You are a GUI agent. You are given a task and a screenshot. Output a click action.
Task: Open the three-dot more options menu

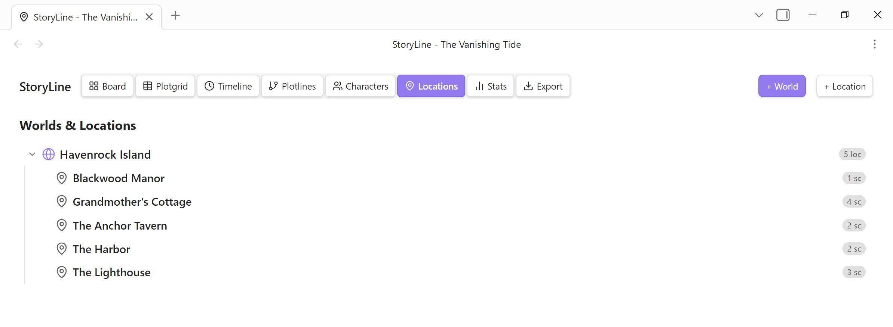tap(874, 44)
